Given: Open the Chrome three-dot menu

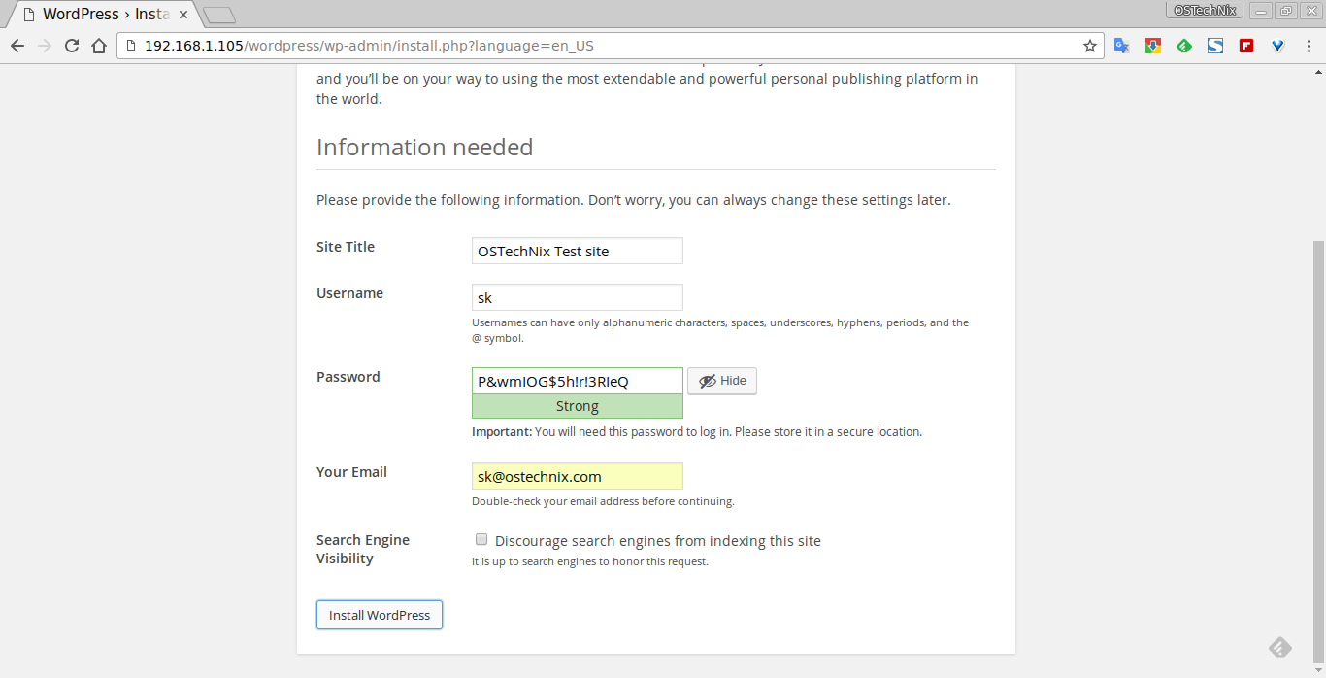Looking at the screenshot, I should pos(1309,46).
